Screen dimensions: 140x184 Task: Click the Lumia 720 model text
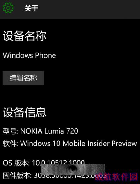(x=61, y=131)
